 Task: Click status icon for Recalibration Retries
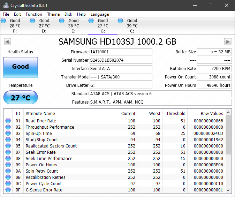(x=8, y=177)
